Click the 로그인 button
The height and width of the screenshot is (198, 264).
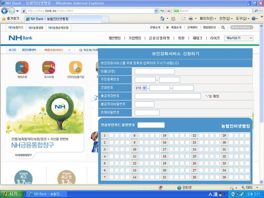point(12,50)
